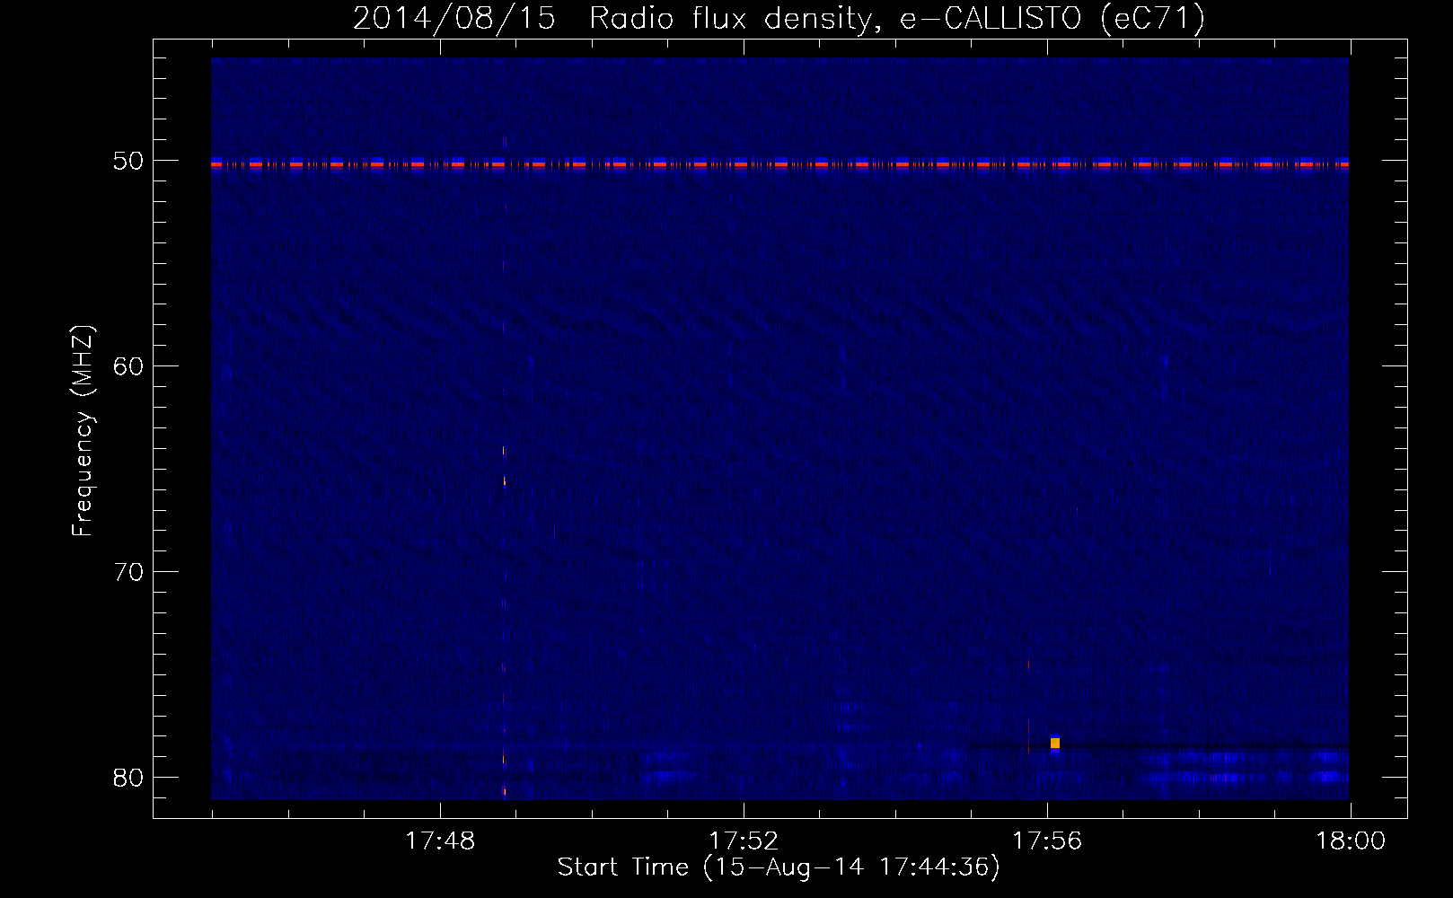The width and height of the screenshot is (1453, 898).
Task: Select the 'Frequency (MHZ)' y-axis label
Action: click(82, 432)
